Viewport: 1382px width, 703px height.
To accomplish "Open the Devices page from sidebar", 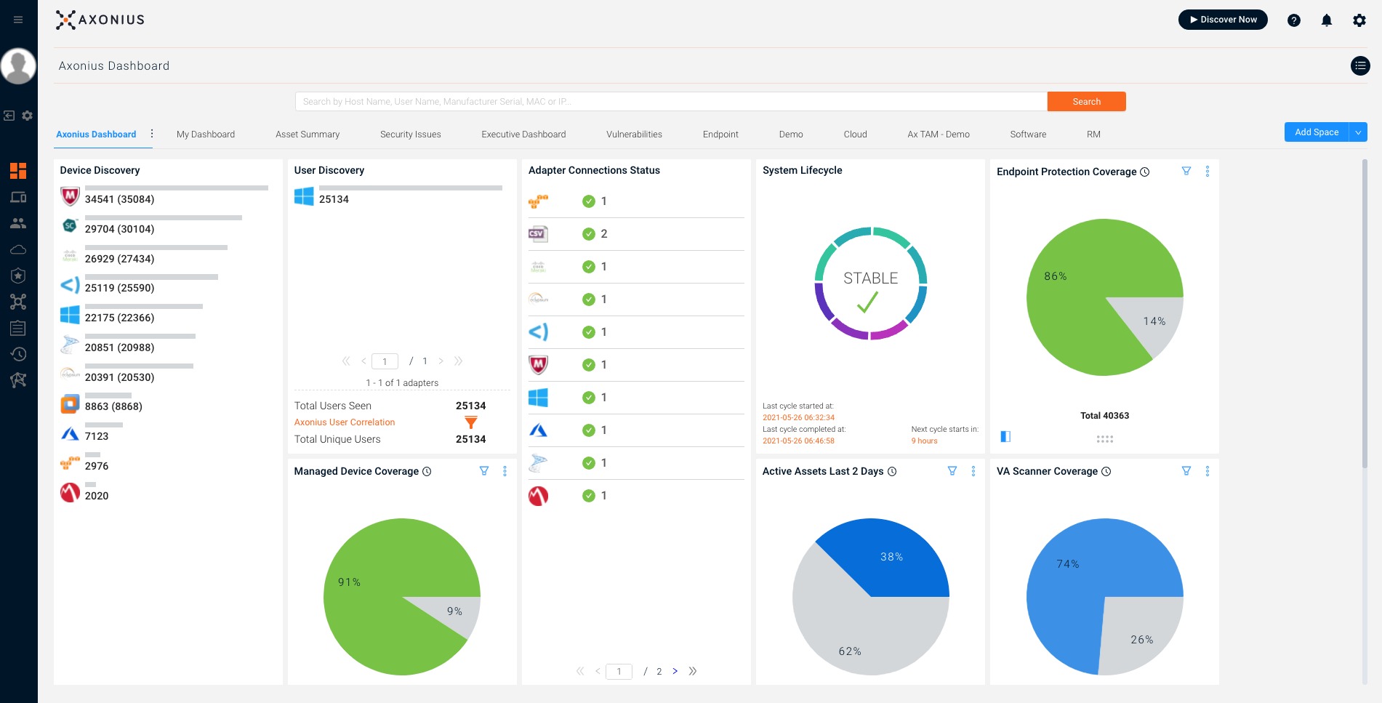I will tap(18, 197).
